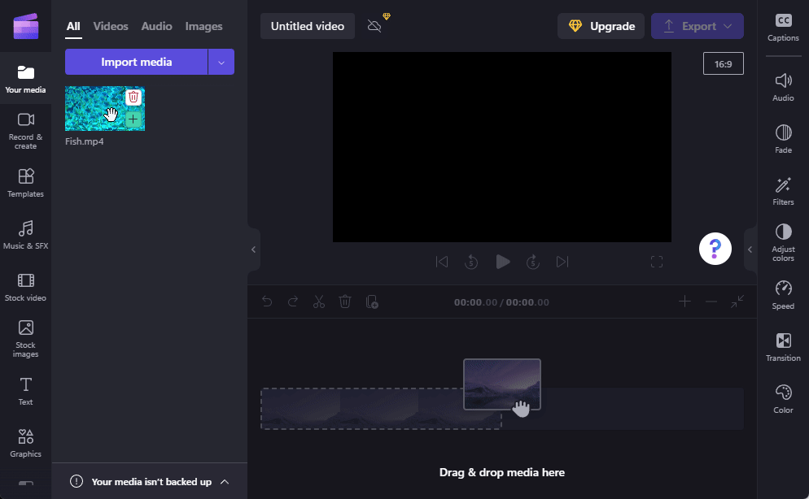Open the Record & create panel

pos(25,129)
